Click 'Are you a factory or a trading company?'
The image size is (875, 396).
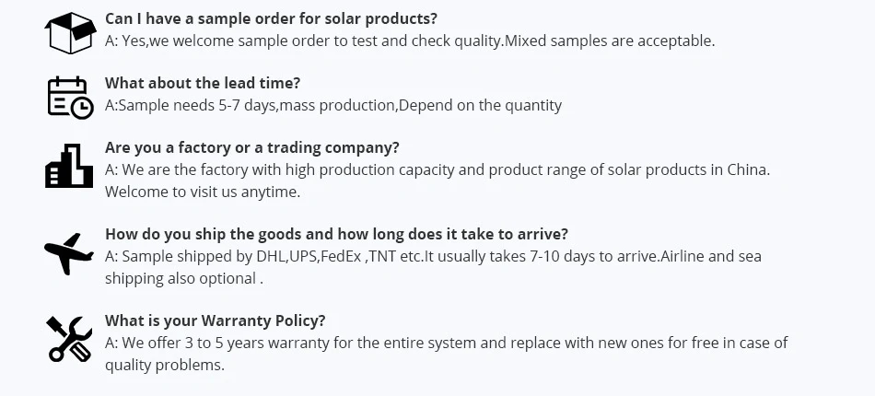[x=251, y=147]
